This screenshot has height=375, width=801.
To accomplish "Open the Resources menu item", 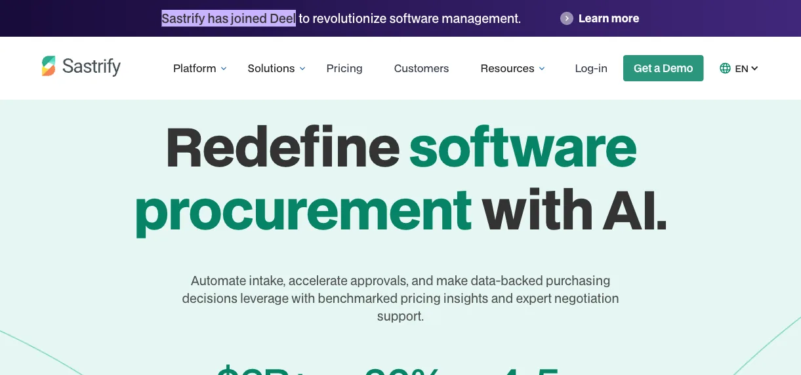I will (x=507, y=68).
